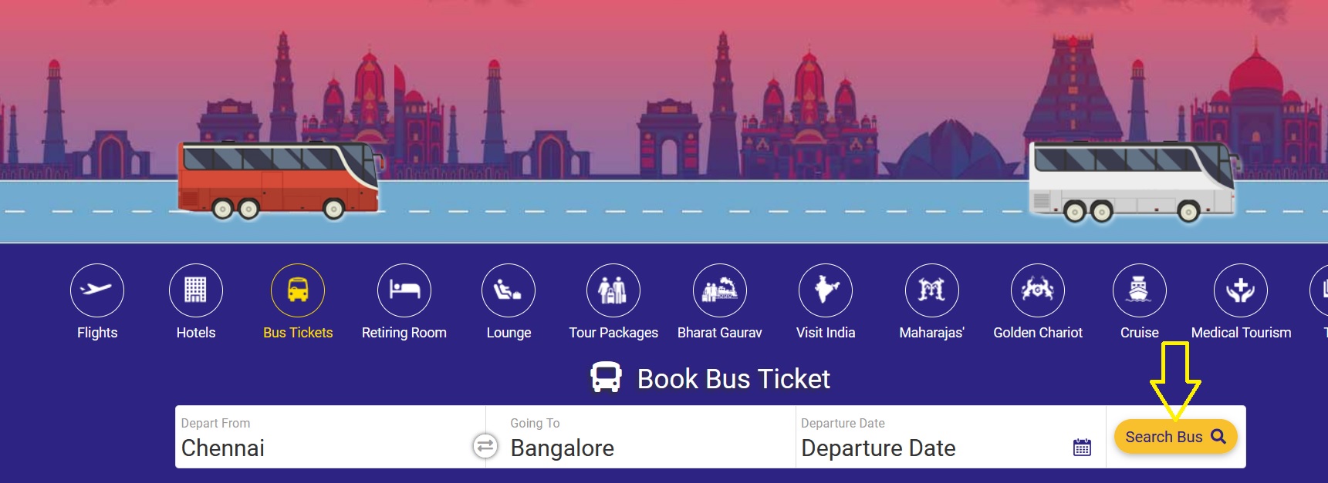Select the Cruise ship icon

1140,290
